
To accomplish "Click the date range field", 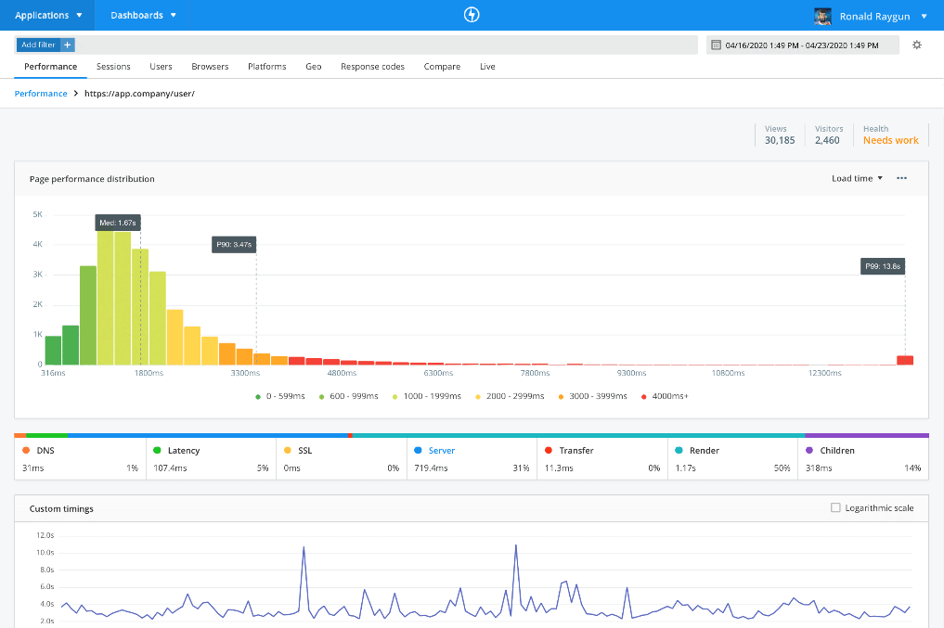I will pyautogui.click(x=802, y=45).
